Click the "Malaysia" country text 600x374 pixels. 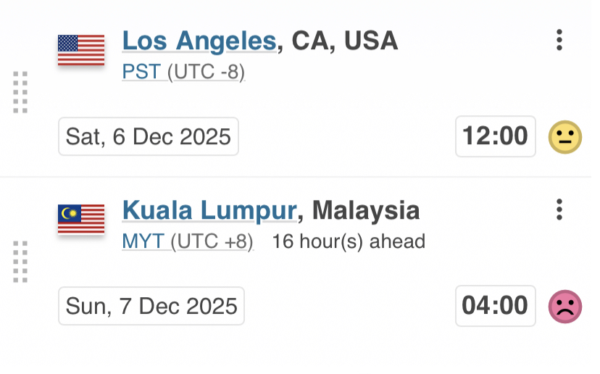click(x=367, y=210)
